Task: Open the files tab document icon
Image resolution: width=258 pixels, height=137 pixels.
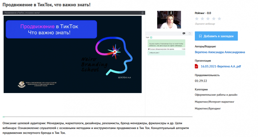Action: click(x=190, y=33)
